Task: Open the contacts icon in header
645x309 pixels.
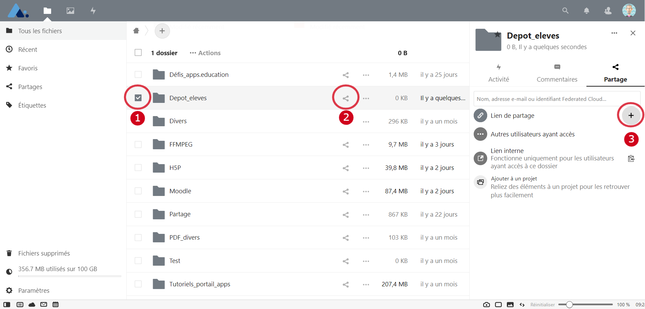Action: tap(608, 10)
